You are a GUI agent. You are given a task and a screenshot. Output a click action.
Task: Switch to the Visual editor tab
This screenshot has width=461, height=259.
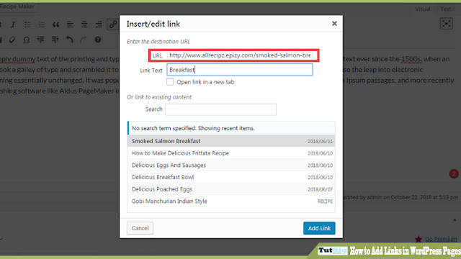[x=423, y=9]
